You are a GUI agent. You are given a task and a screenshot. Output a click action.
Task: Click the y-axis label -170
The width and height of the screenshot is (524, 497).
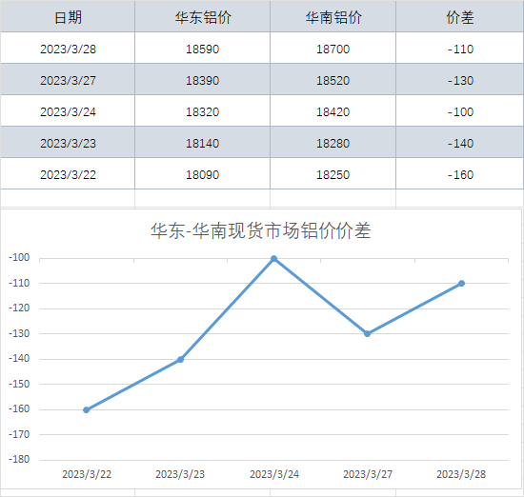[x=19, y=434]
